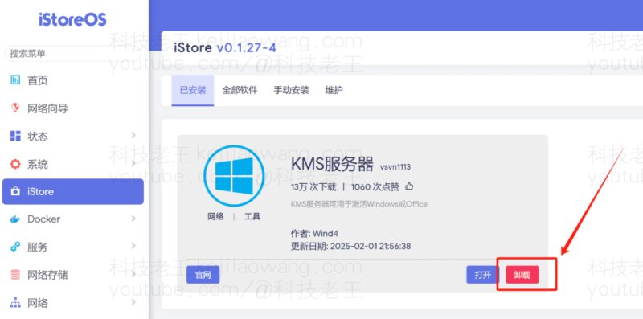This screenshot has height=319, width=643.
Task: Click the 打开 button
Action: (x=483, y=275)
